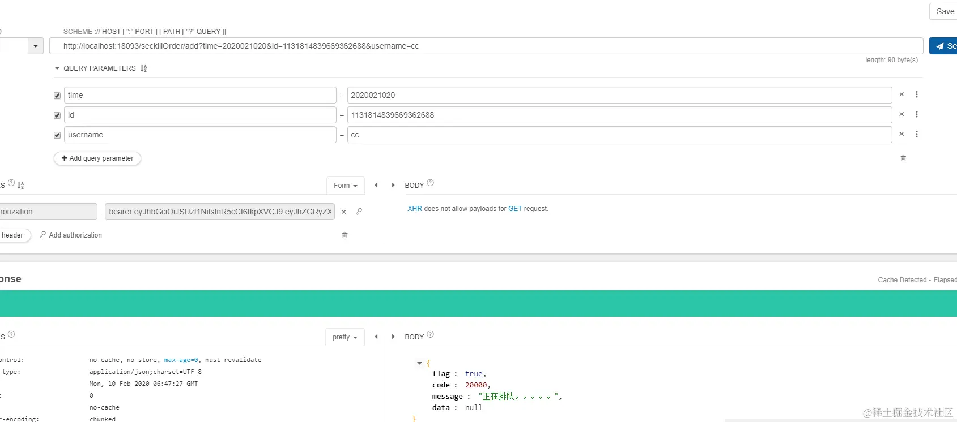Delete all query parameters with trash icon
957x422 pixels.
(x=903, y=158)
